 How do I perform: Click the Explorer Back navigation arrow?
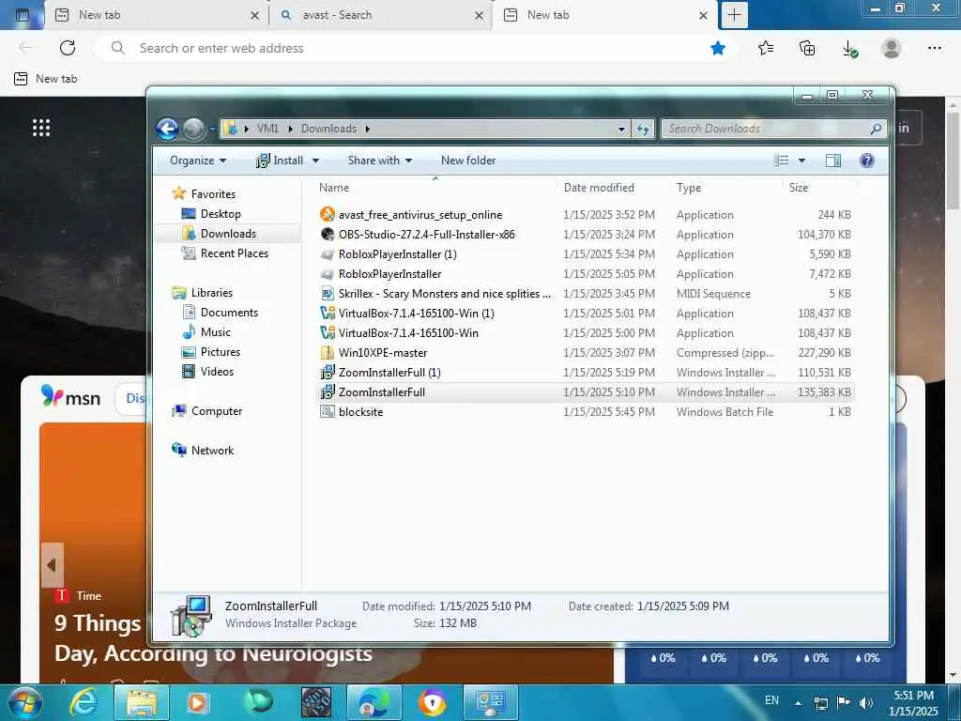click(x=167, y=129)
